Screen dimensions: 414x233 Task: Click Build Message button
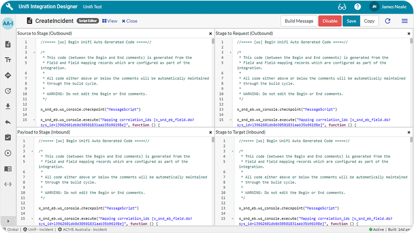click(299, 21)
